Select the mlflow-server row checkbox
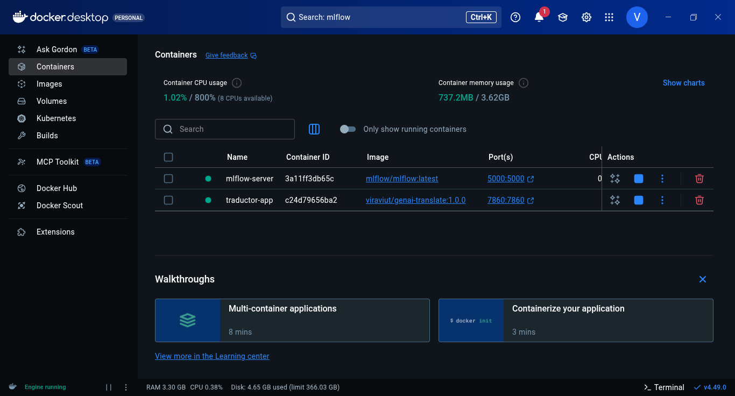This screenshot has width=735, height=396. (x=168, y=179)
